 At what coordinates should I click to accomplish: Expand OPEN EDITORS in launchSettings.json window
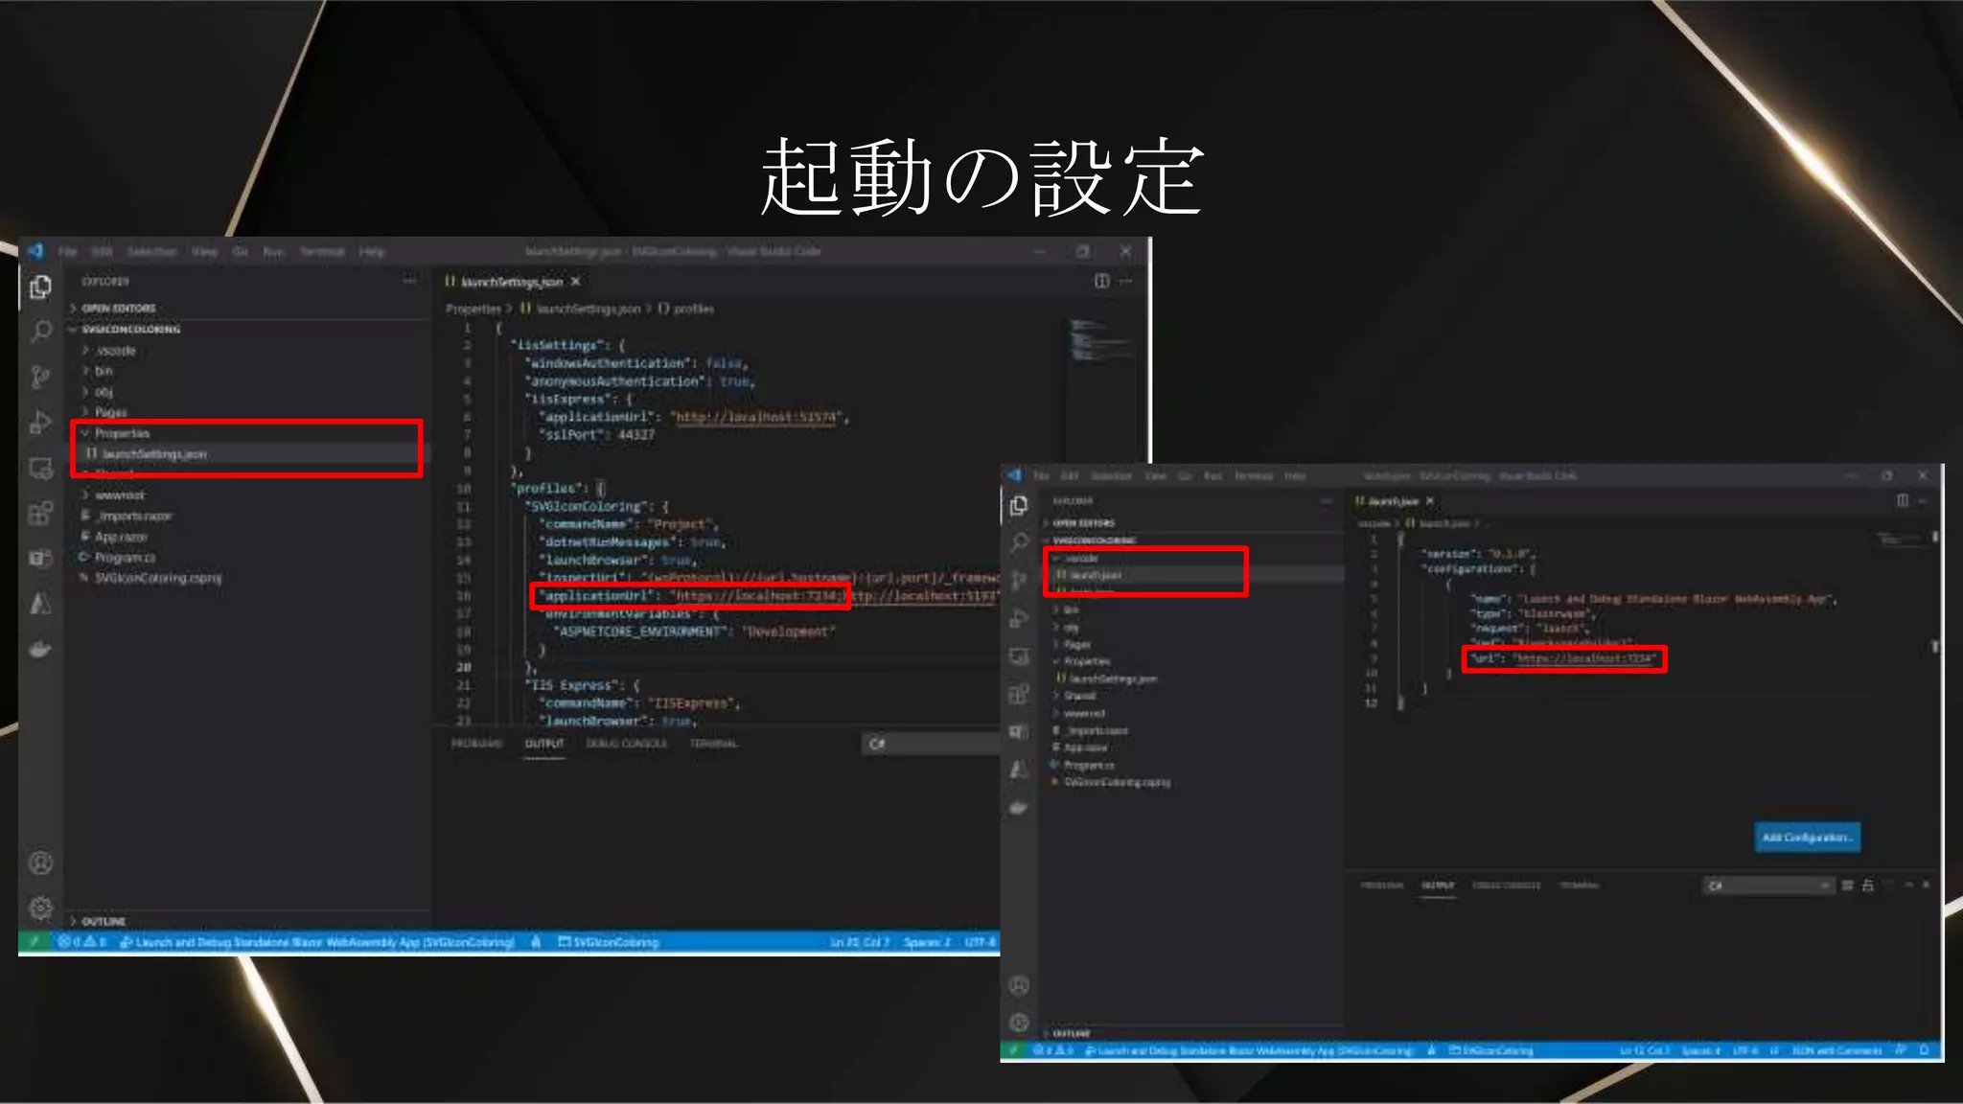tap(118, 308)
